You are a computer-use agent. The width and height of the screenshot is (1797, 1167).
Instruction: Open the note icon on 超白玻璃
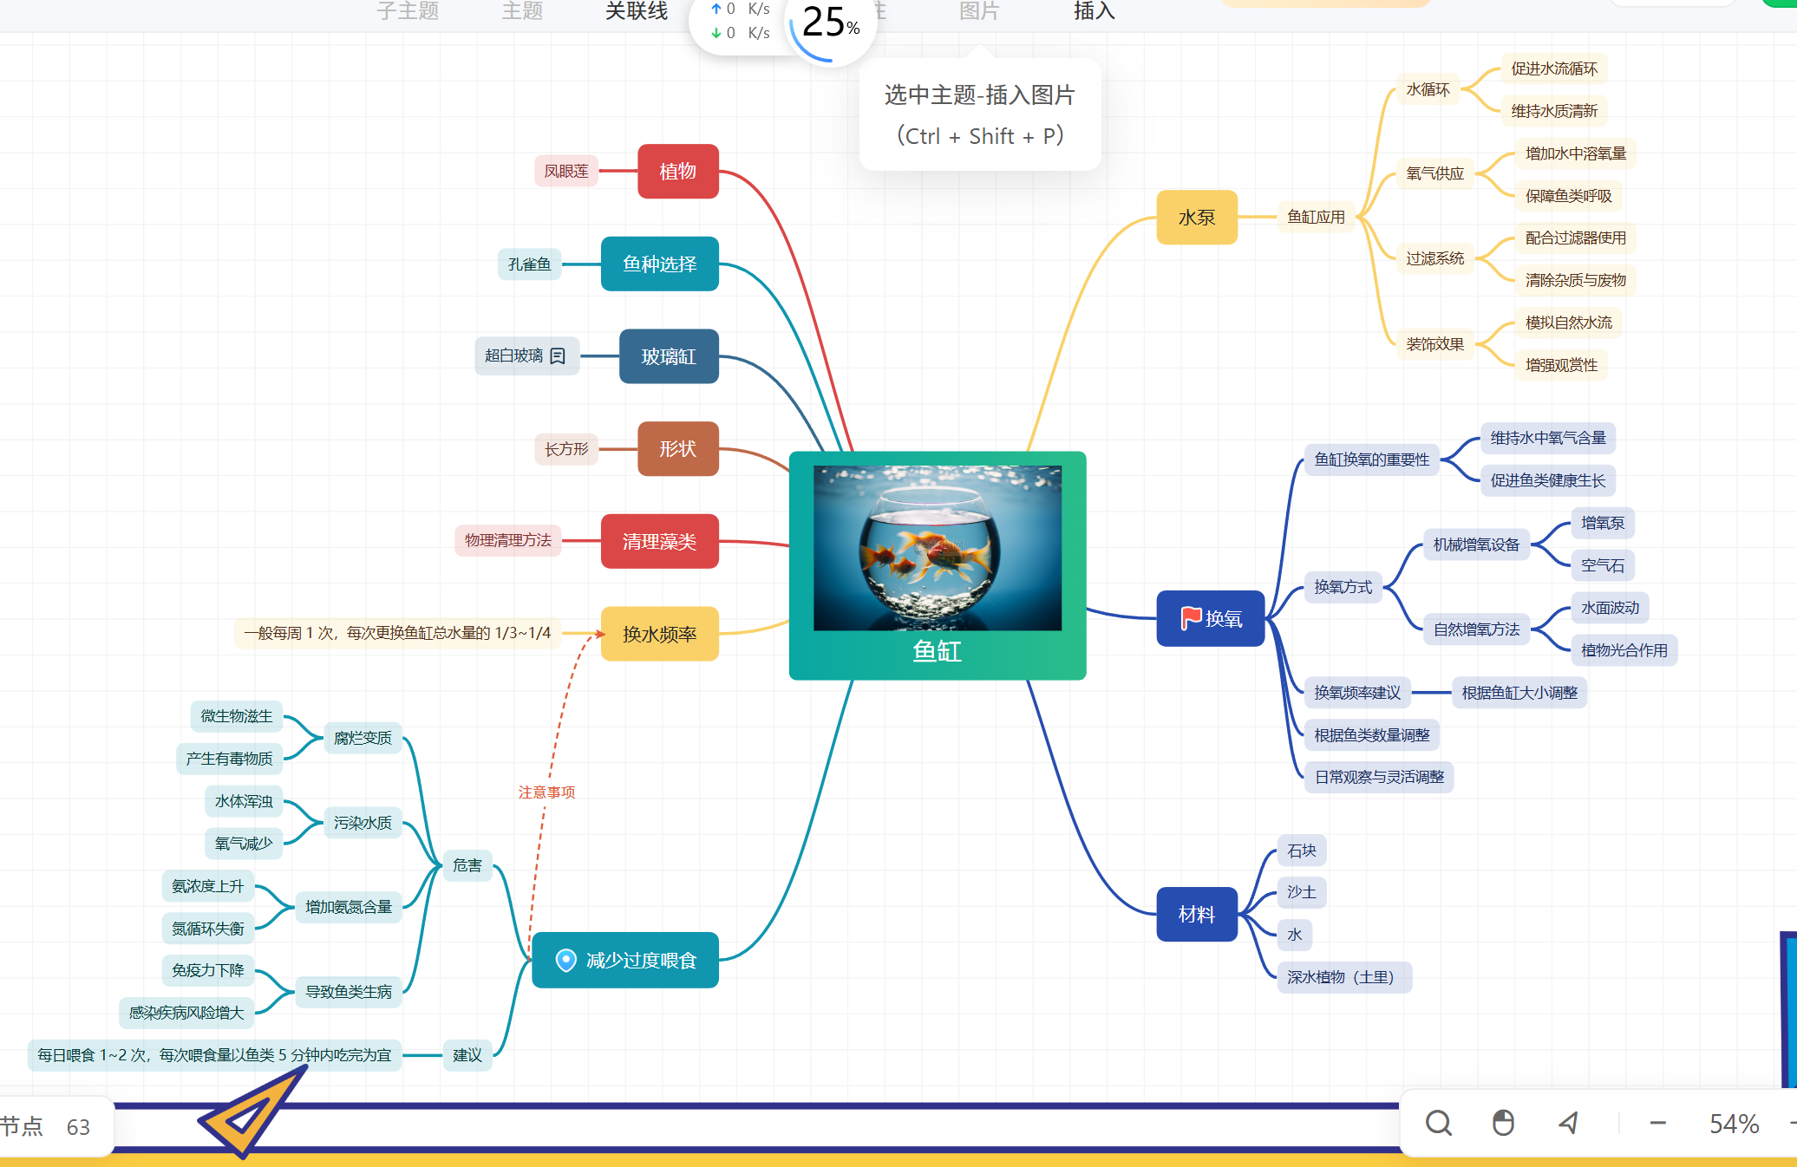pyautogui.click(x=558, y=355)
